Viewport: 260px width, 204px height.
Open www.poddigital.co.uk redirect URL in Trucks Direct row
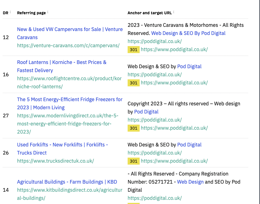coord(174,161)
